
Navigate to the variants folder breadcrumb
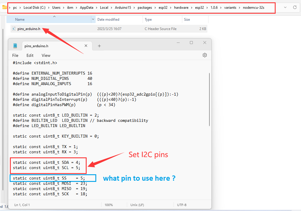point(230,8)
